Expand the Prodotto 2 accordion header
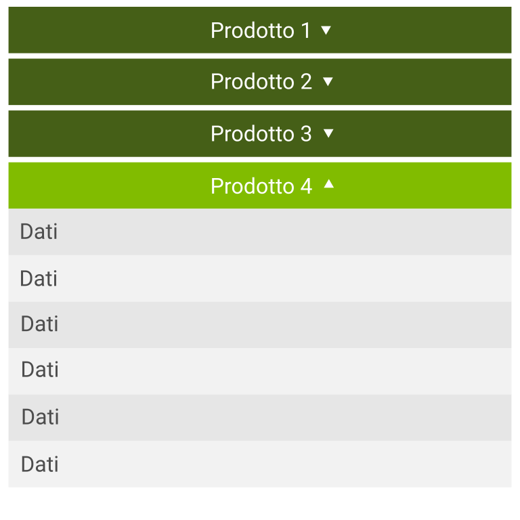The height and width of the screenshot is (520, 520). point(260,82)
